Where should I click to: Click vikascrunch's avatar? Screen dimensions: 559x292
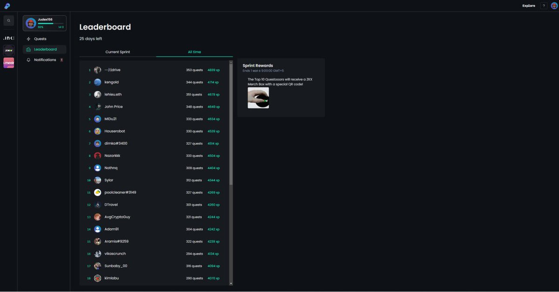point(97,254)
